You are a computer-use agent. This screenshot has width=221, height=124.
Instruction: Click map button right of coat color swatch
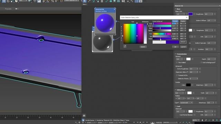(194, 111)
